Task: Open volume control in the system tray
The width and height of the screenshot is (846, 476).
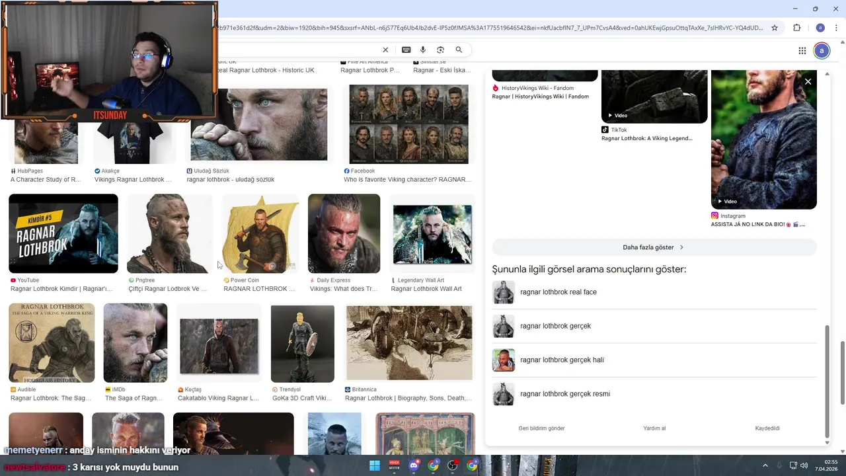Action: 805,465
